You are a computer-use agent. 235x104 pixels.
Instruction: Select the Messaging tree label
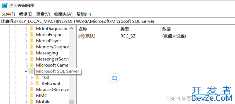pos(47,53)
